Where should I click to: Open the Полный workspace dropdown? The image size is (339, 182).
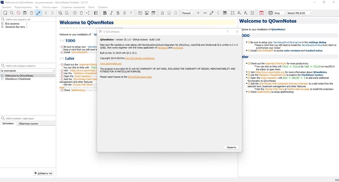click(x=188, y=13)
